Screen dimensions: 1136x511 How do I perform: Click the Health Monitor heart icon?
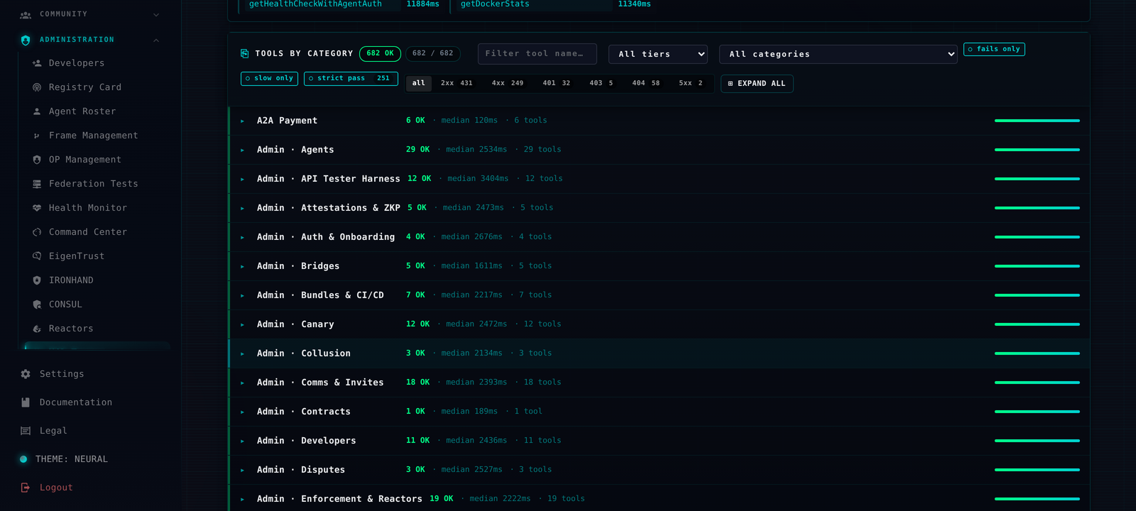coord(37,208)
